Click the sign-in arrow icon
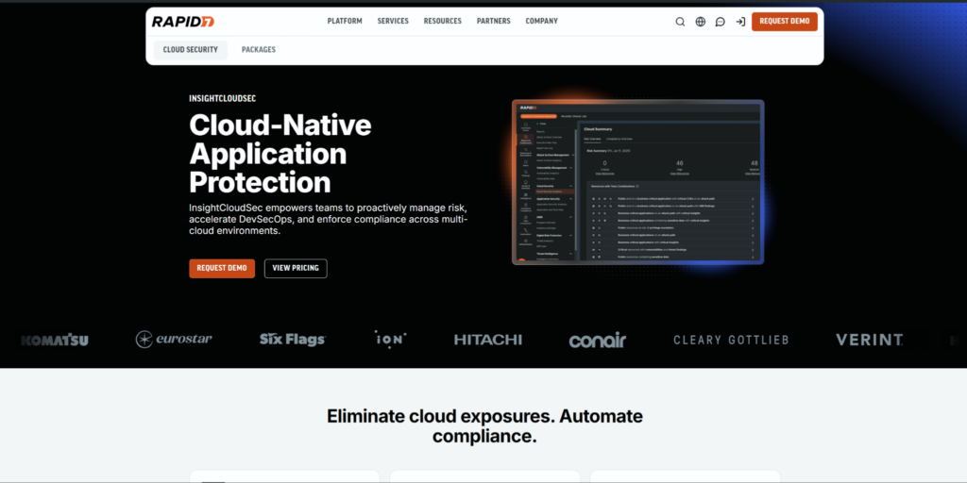The width and height of the screenshot is (967, 483). tap(740, 22)
